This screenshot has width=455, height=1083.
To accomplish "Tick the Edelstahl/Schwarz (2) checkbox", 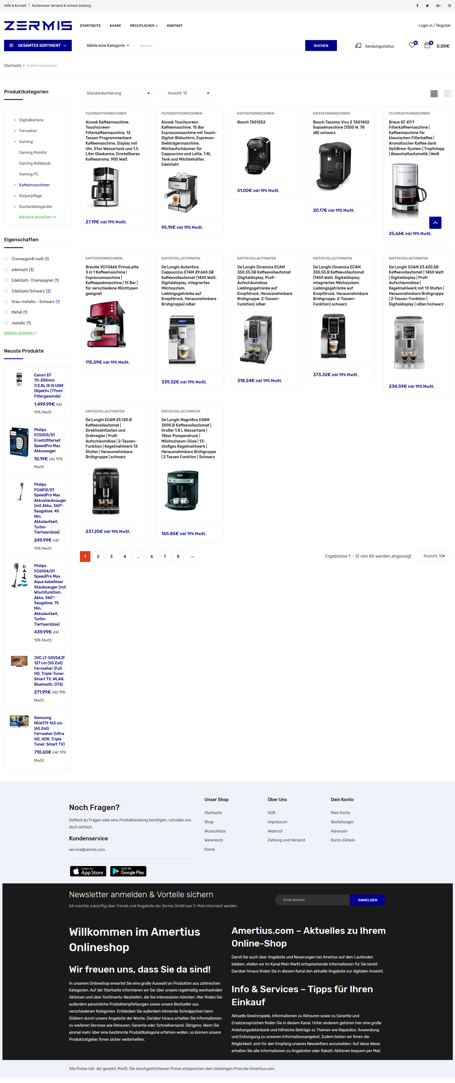I will [x=6, y=291].
